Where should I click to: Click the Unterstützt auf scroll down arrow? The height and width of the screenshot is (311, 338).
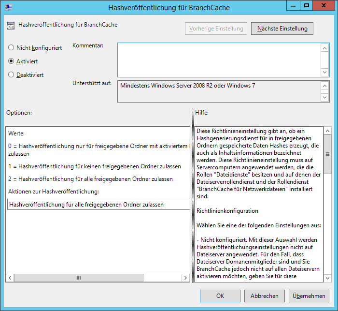point(324,97)
